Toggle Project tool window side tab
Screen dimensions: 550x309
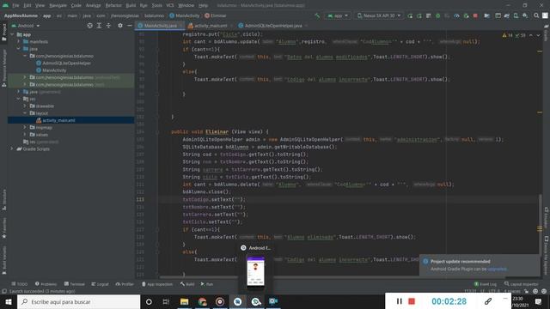3,33
